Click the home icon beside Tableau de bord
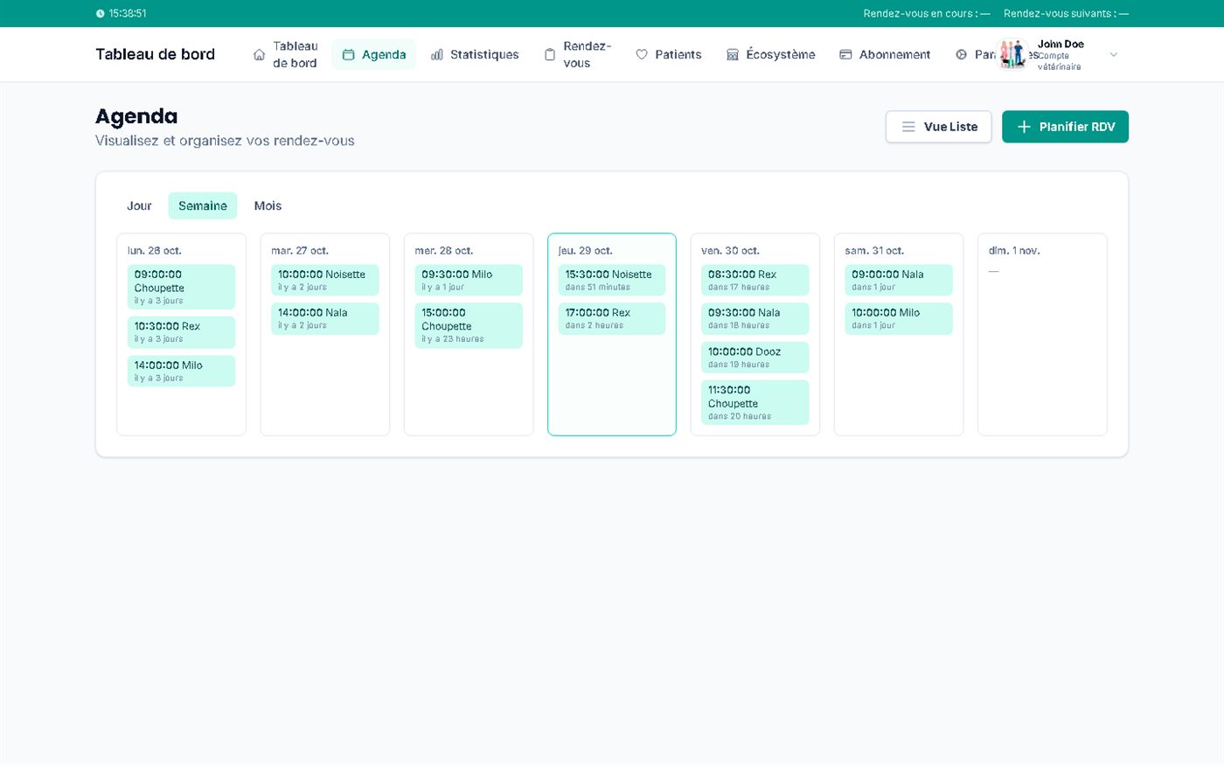This screenshot has height=765, width=1224. [x=259, y=54]
